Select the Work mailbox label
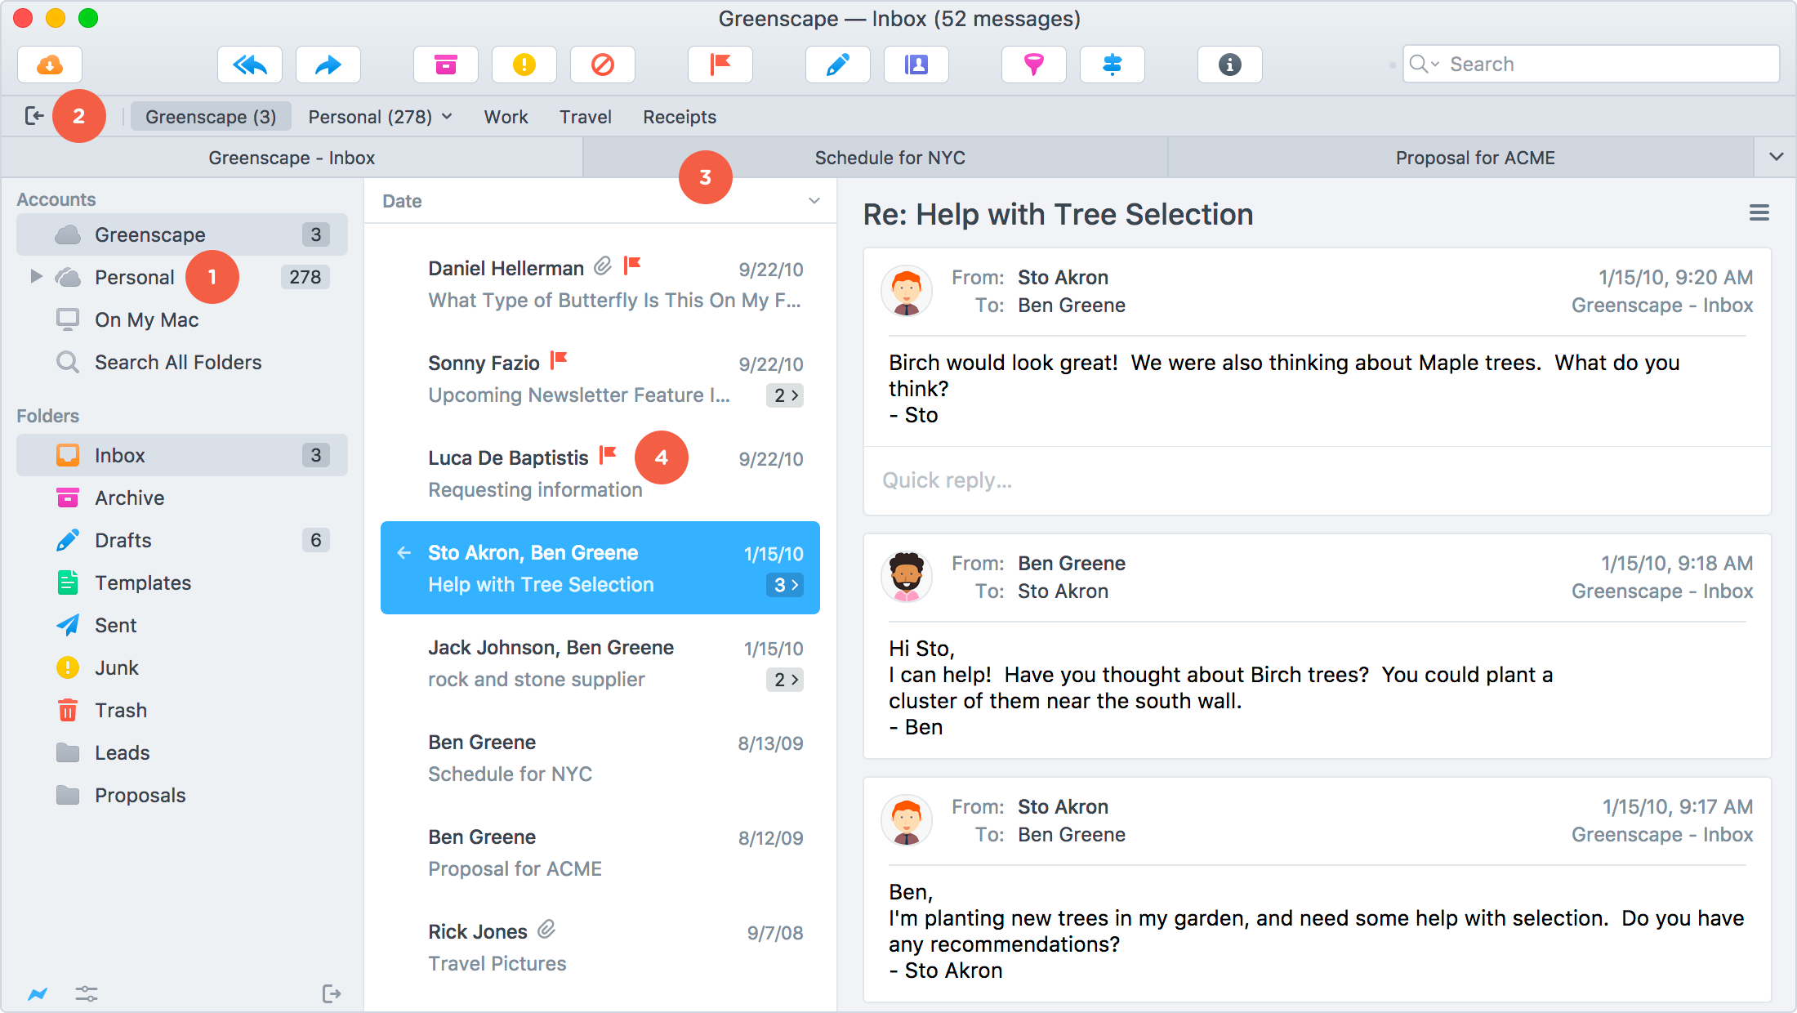1797x1013 pixels. 505,117
